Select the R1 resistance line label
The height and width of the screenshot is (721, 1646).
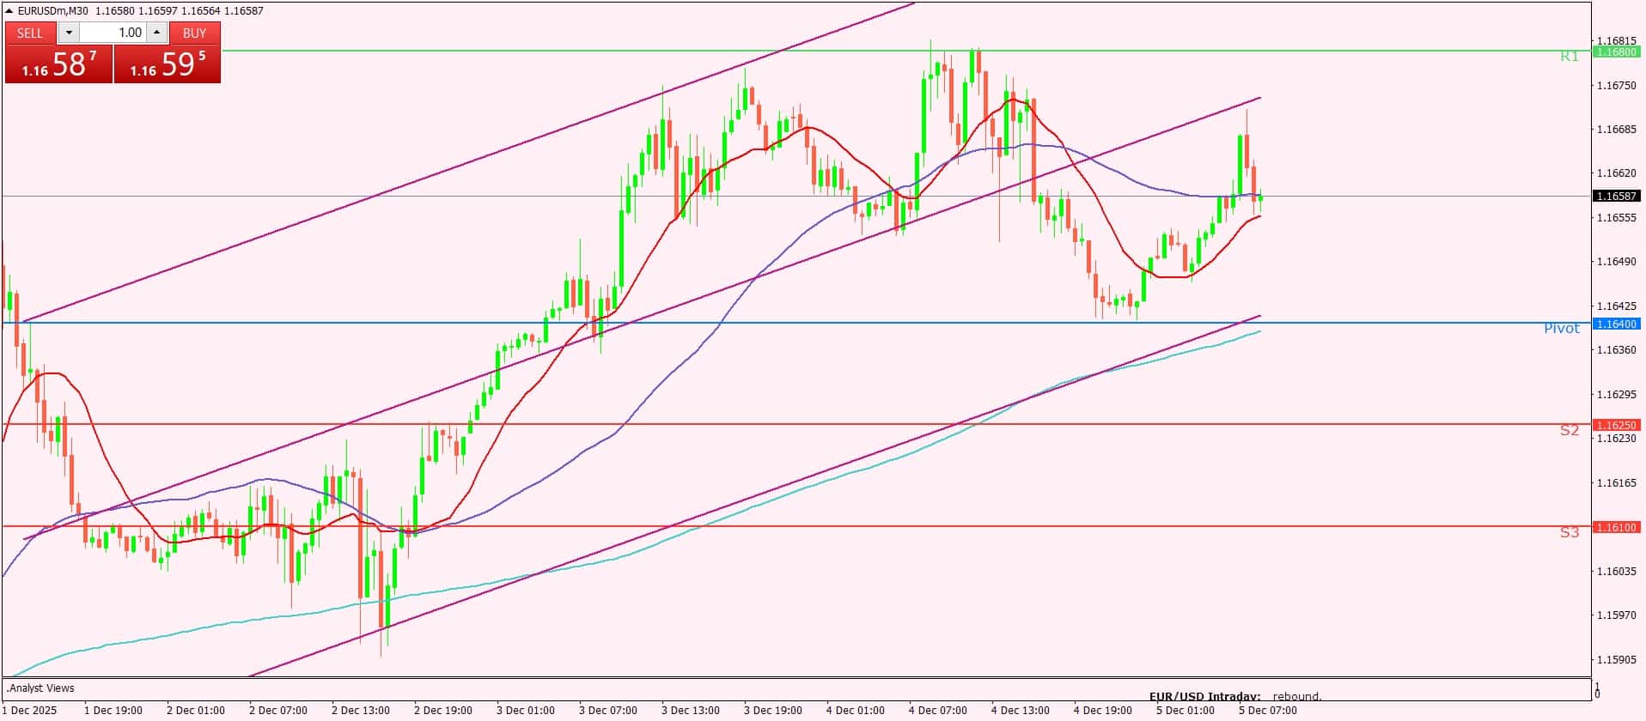click(1569, 57)
